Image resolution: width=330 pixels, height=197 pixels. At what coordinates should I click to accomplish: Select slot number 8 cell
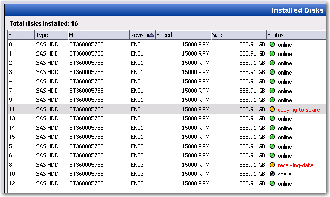[10, 165]
